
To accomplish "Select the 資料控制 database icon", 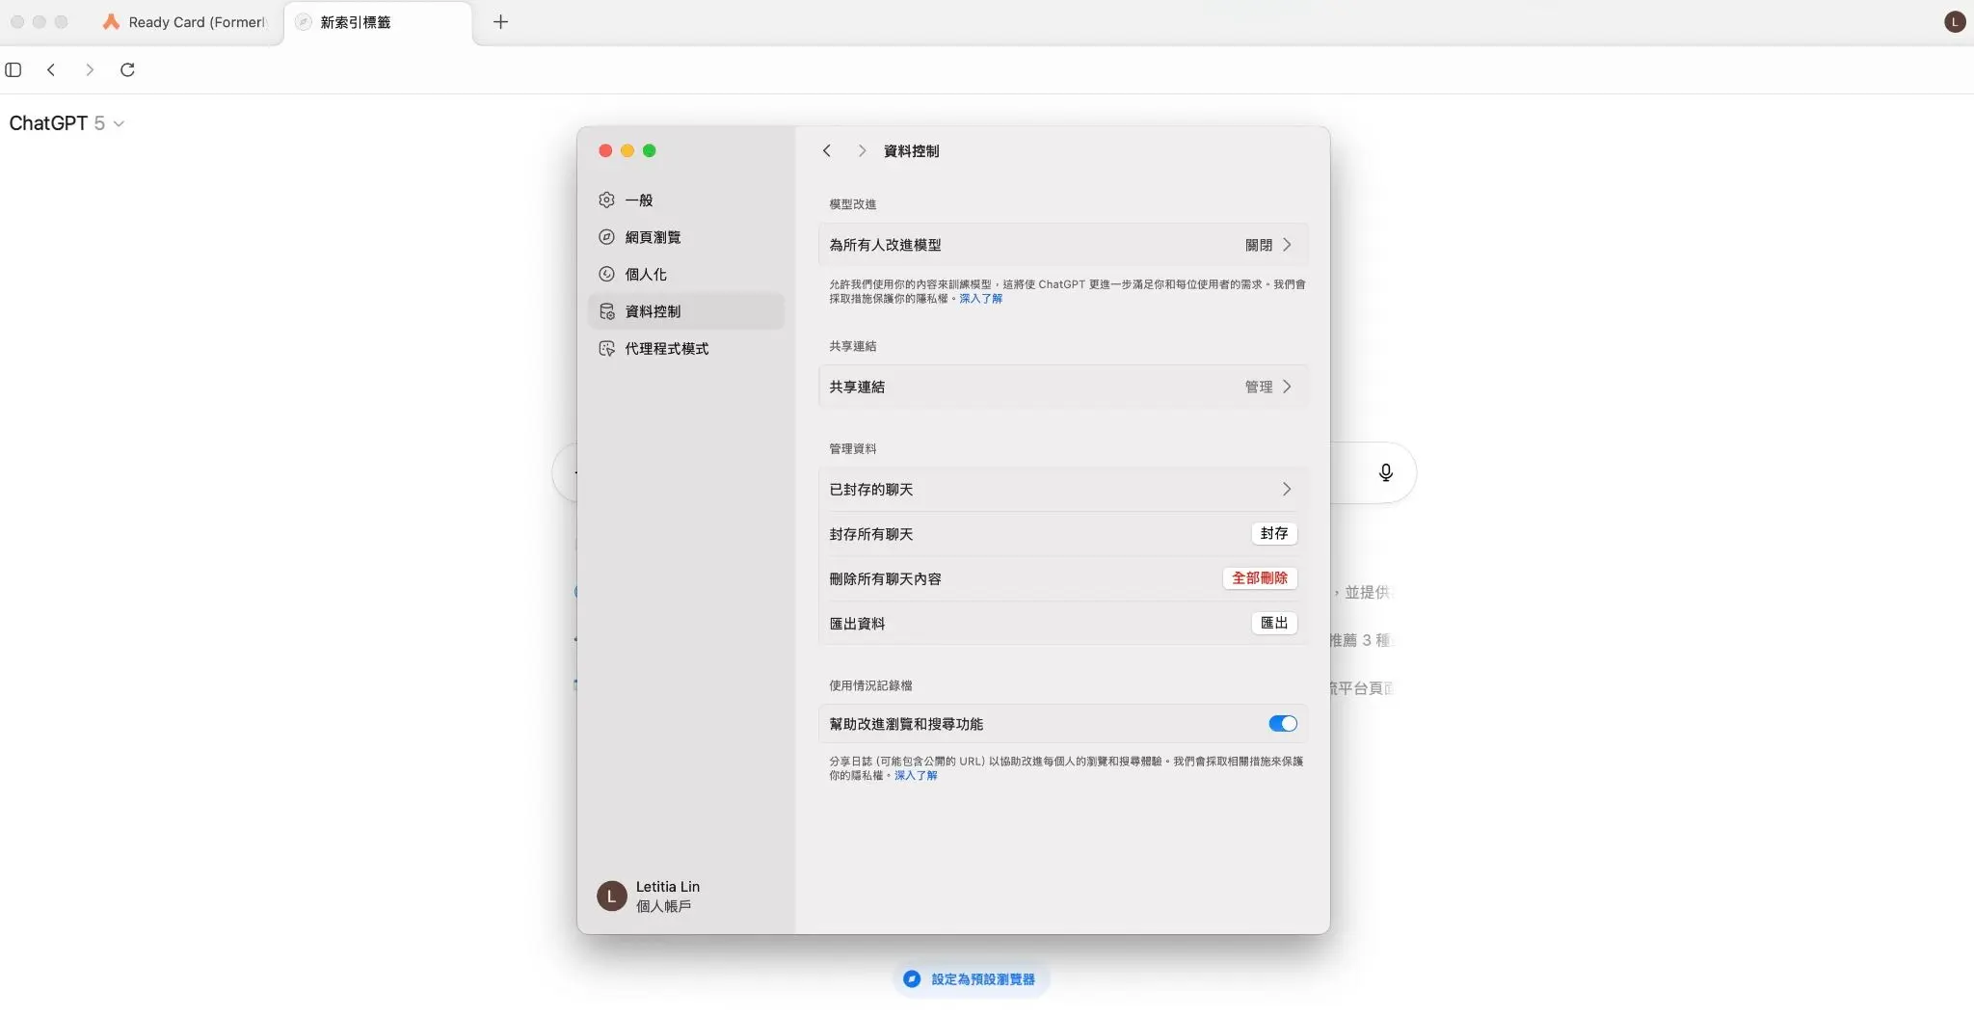I will tap(607, 310).
